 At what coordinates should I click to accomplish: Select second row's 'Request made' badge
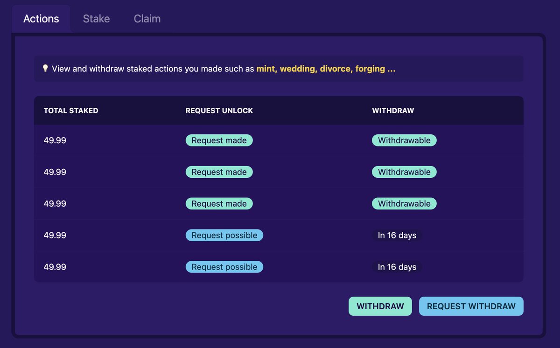click(x=219, y=172)
